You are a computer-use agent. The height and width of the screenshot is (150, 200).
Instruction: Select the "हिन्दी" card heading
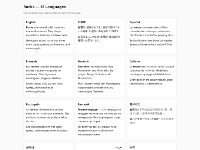coord(132,147)
